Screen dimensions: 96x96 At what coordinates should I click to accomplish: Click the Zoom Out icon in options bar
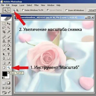tap(17, 10)
